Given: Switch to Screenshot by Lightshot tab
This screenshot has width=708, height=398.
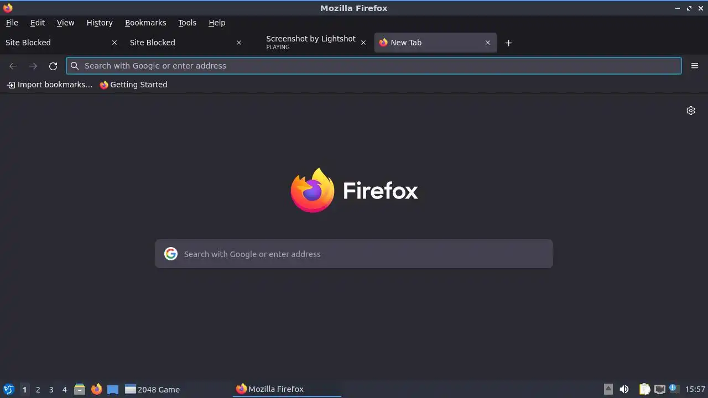Looking at the screenshot, I should 311,43.
